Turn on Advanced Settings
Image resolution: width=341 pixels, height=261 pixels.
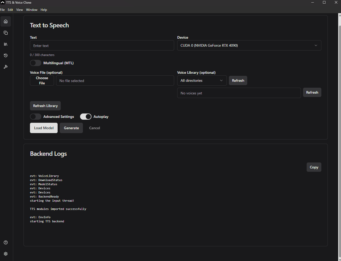[x=35, y=117]
